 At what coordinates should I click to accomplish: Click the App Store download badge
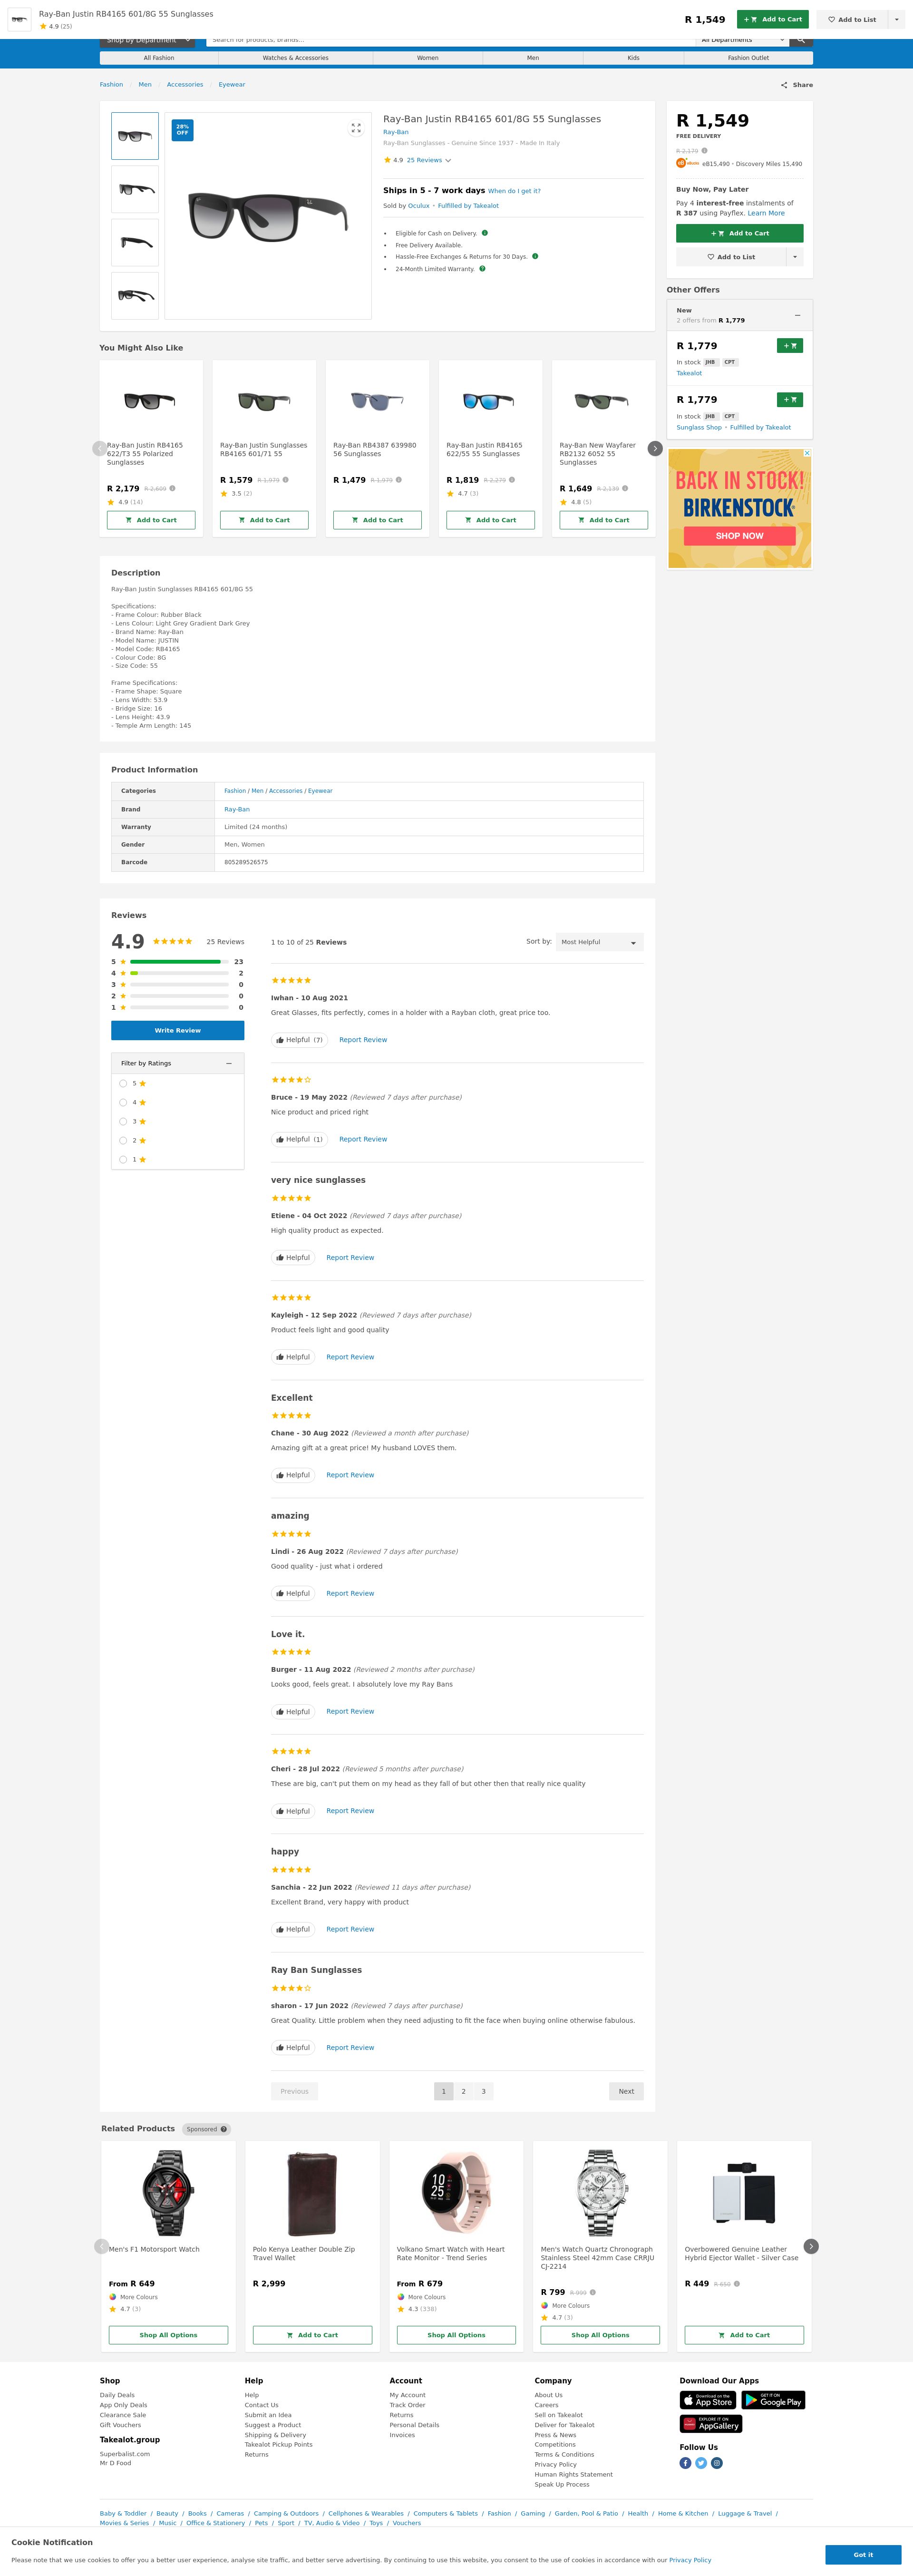point(708,2400)
